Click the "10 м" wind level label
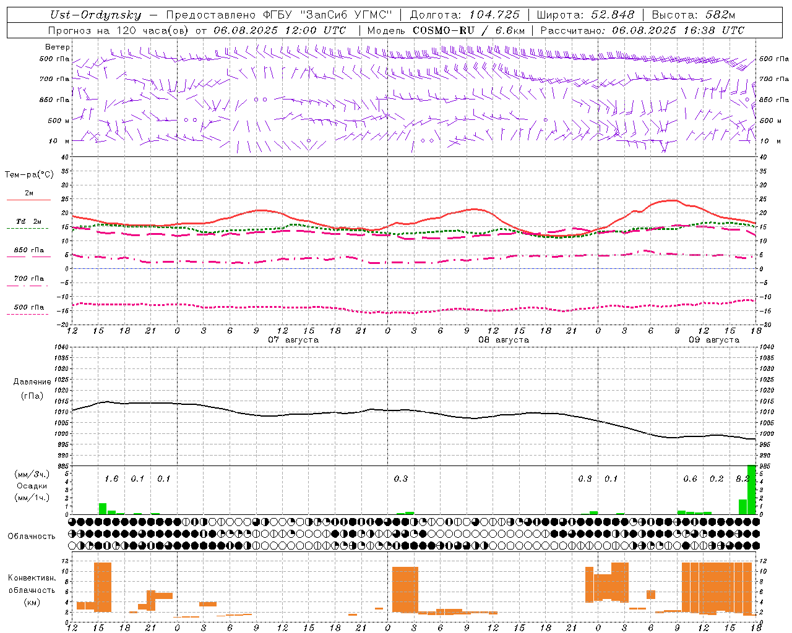 pyautogui.click(x=59, y=141)
